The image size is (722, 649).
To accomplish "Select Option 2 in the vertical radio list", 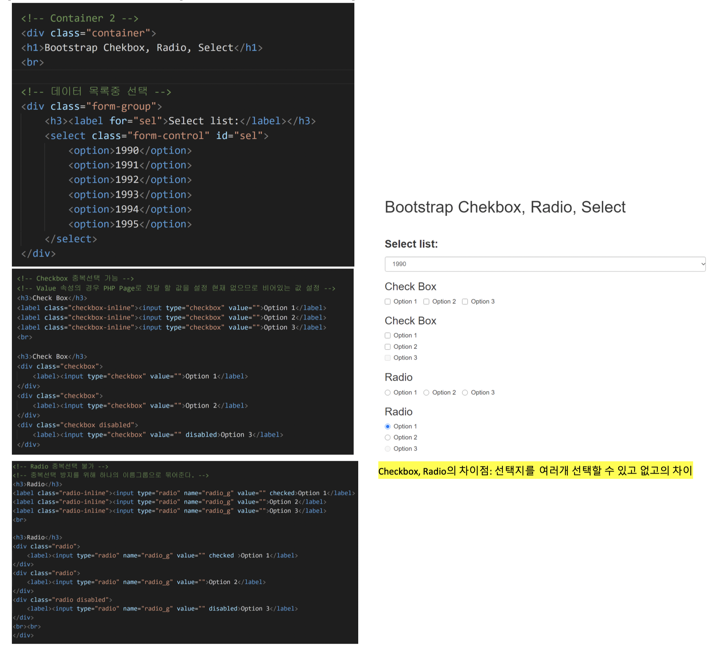I will [x=388, y=437].
